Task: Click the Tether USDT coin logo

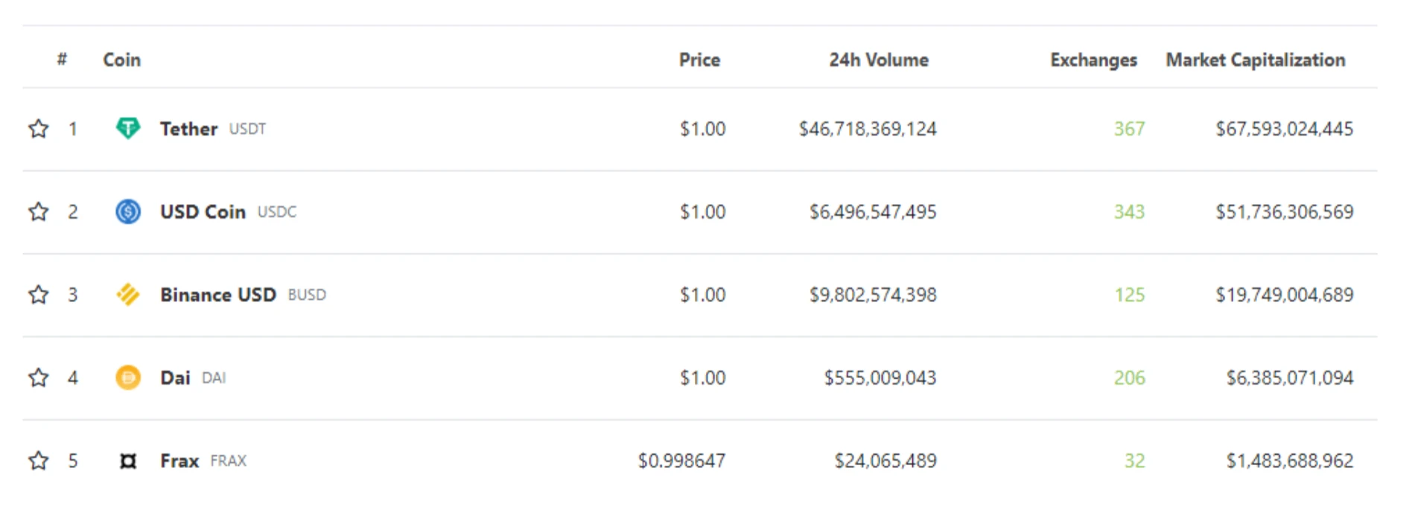Action: pos(128,128)
